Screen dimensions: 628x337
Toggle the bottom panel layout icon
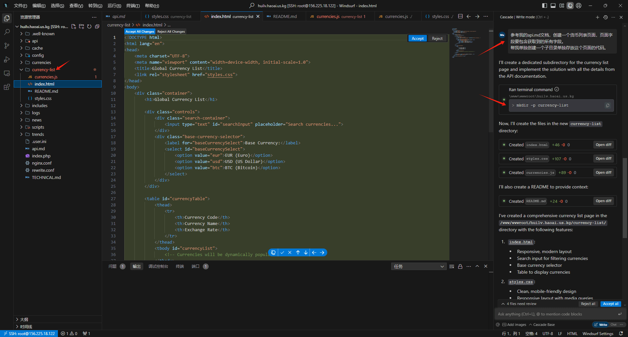click(553, 6)
